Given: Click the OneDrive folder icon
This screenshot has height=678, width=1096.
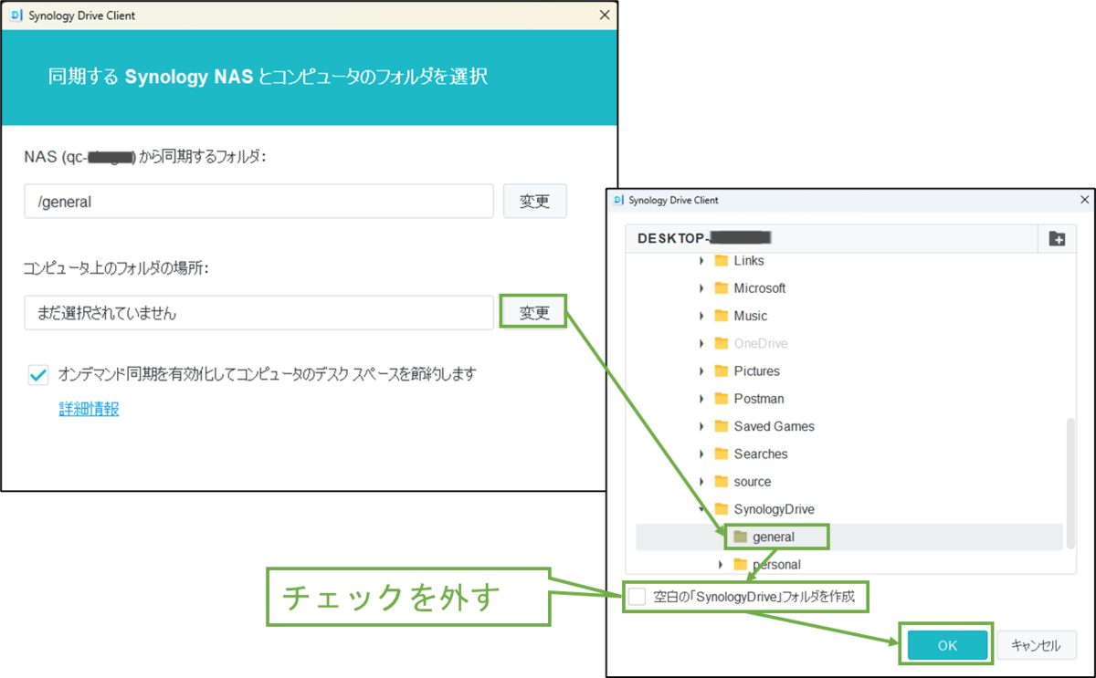Looking at the screenshot, I should click(721, 343).
